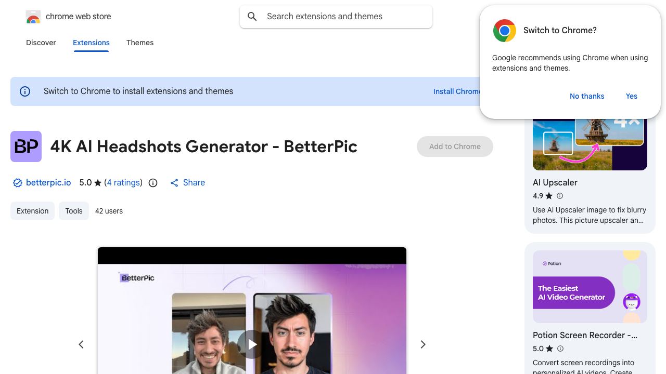Click the Share link
The height and width of the screenshot is (374, 666).
pos(194,183)
